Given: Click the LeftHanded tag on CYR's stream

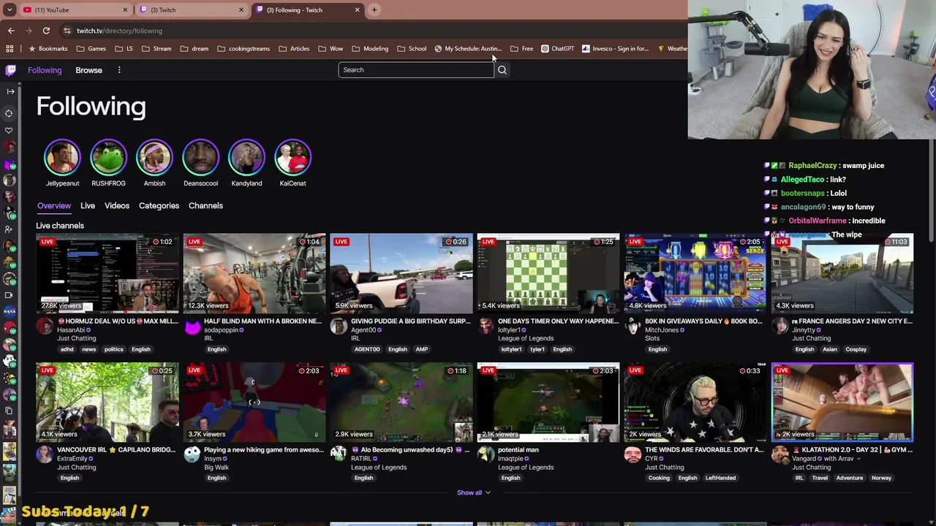Looking at the screenshot, I should (720, 478).
